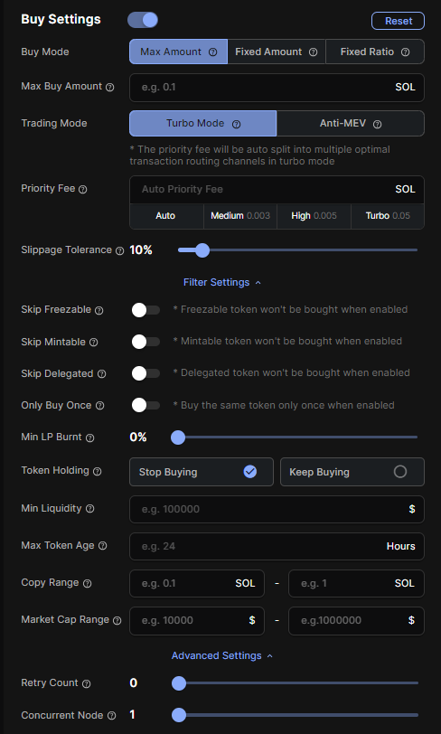Switch to Fixed Ratio buy mode
This screenshot has height=734, width=441.
[x=375, y=52]
